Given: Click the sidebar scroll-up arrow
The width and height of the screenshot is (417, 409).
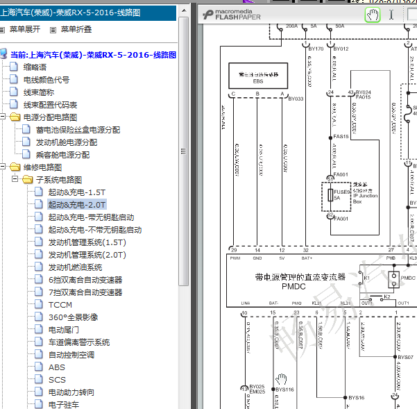Looking at the screenshot, I should click(x=184, y=11).
